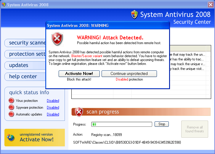Click the green scan progress bar

pos(121,124)
